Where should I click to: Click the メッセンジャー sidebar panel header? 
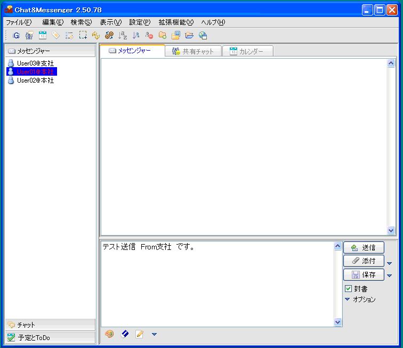point(50,51)
